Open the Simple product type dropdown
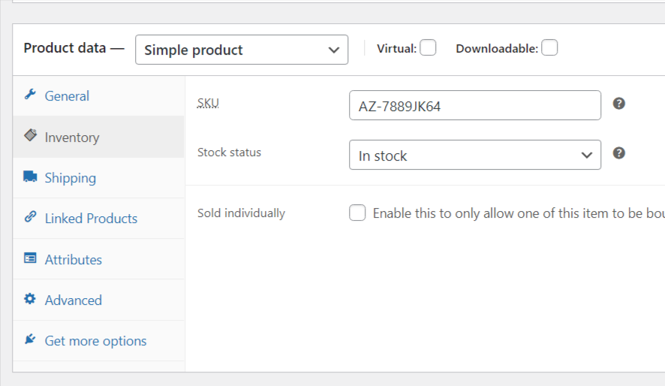Screen dimensions: 665x386 242,50
